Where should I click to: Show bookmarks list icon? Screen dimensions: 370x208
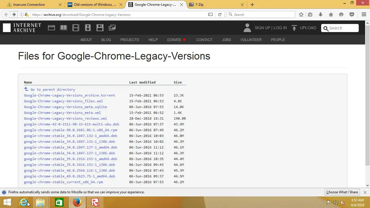coord(310,14)
